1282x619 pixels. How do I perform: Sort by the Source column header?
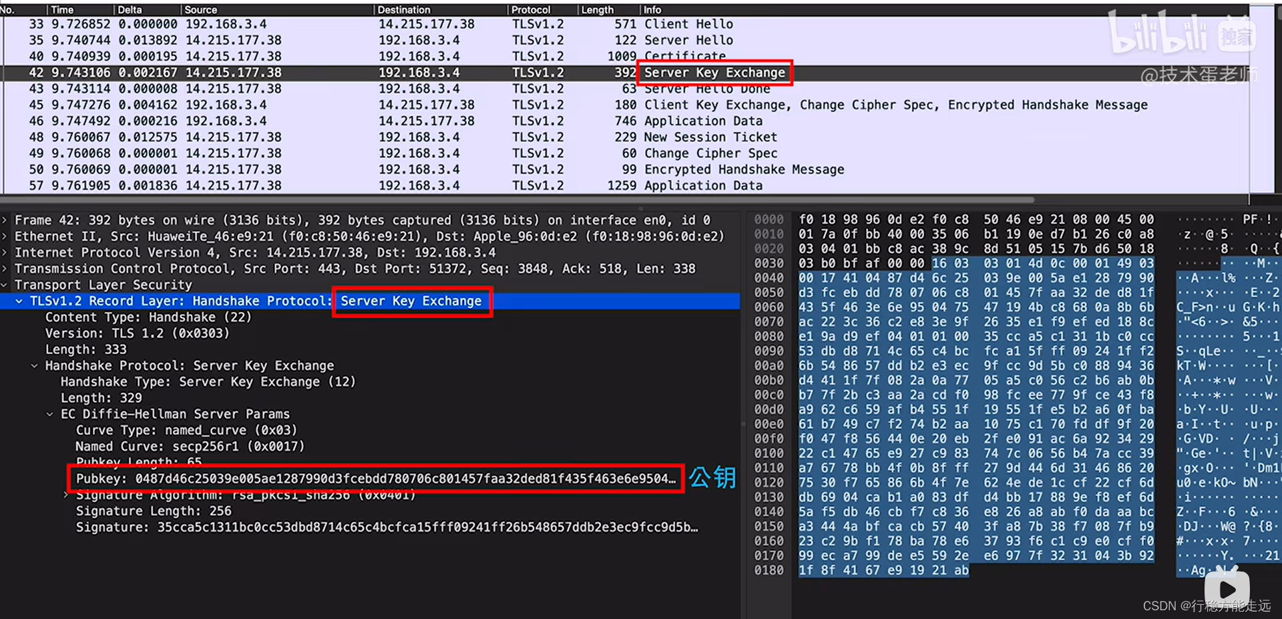276,9
